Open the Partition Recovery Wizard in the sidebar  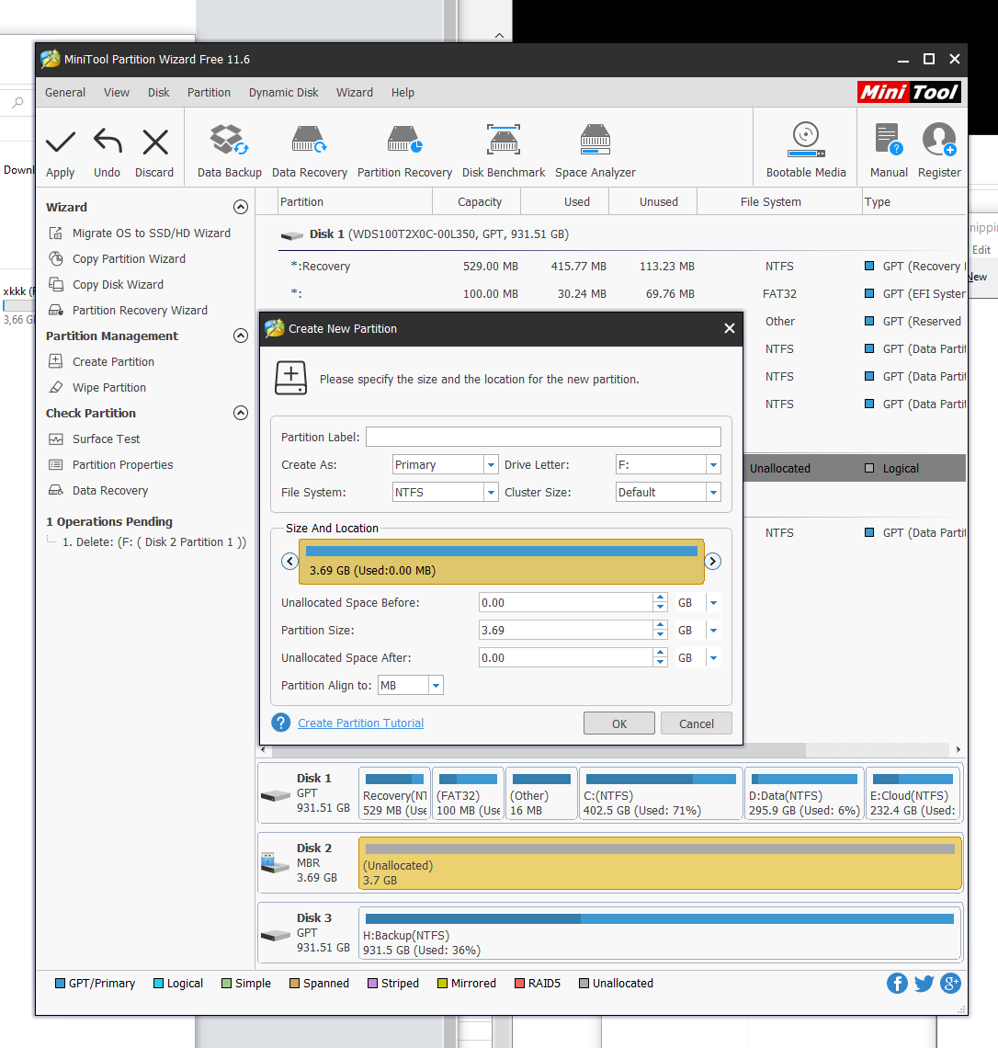tap(129, 310)
